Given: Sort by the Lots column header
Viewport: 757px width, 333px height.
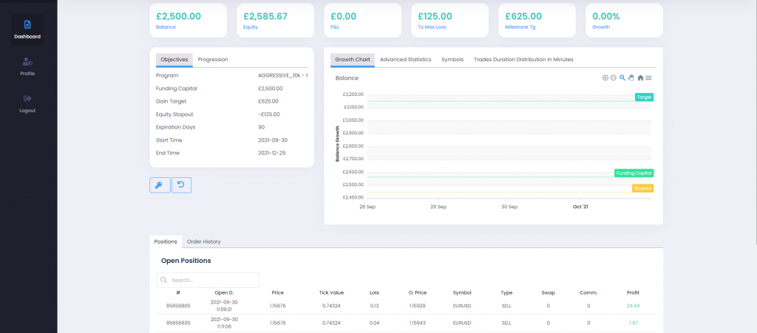Looking at the screenshot, I should 374,292.
